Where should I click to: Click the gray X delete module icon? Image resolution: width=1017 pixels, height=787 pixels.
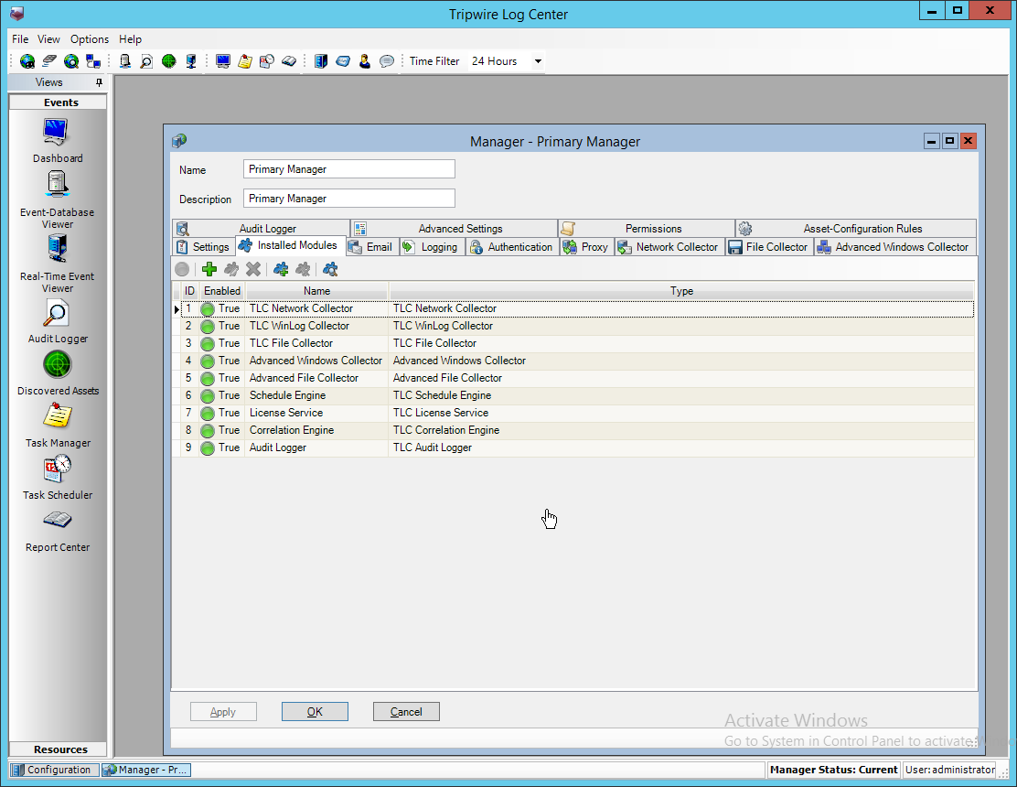click(x=253, y=269)
